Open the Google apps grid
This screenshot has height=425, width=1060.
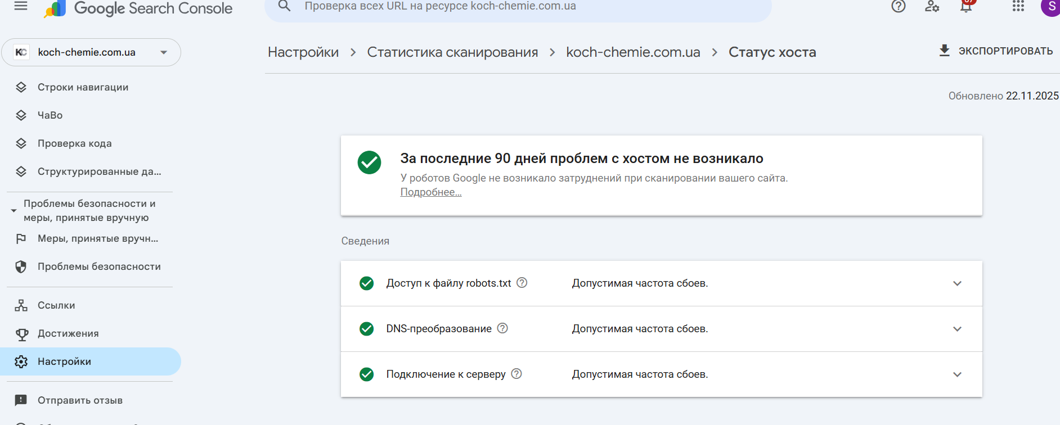[1018, 6]
